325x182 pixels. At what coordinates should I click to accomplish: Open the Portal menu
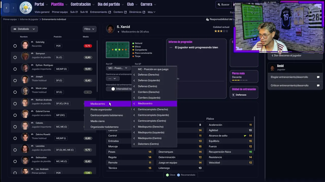[41, 4]
